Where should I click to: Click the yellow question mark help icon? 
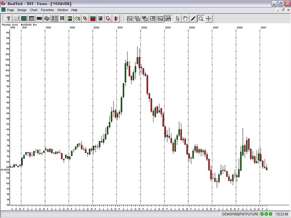tap(8, 19)
